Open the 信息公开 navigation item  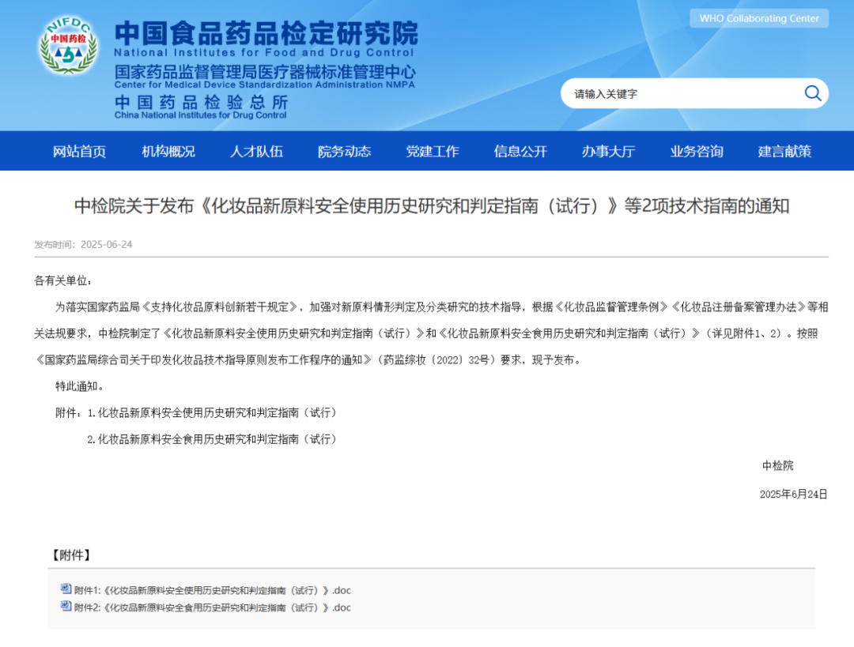tap(520, 151)
